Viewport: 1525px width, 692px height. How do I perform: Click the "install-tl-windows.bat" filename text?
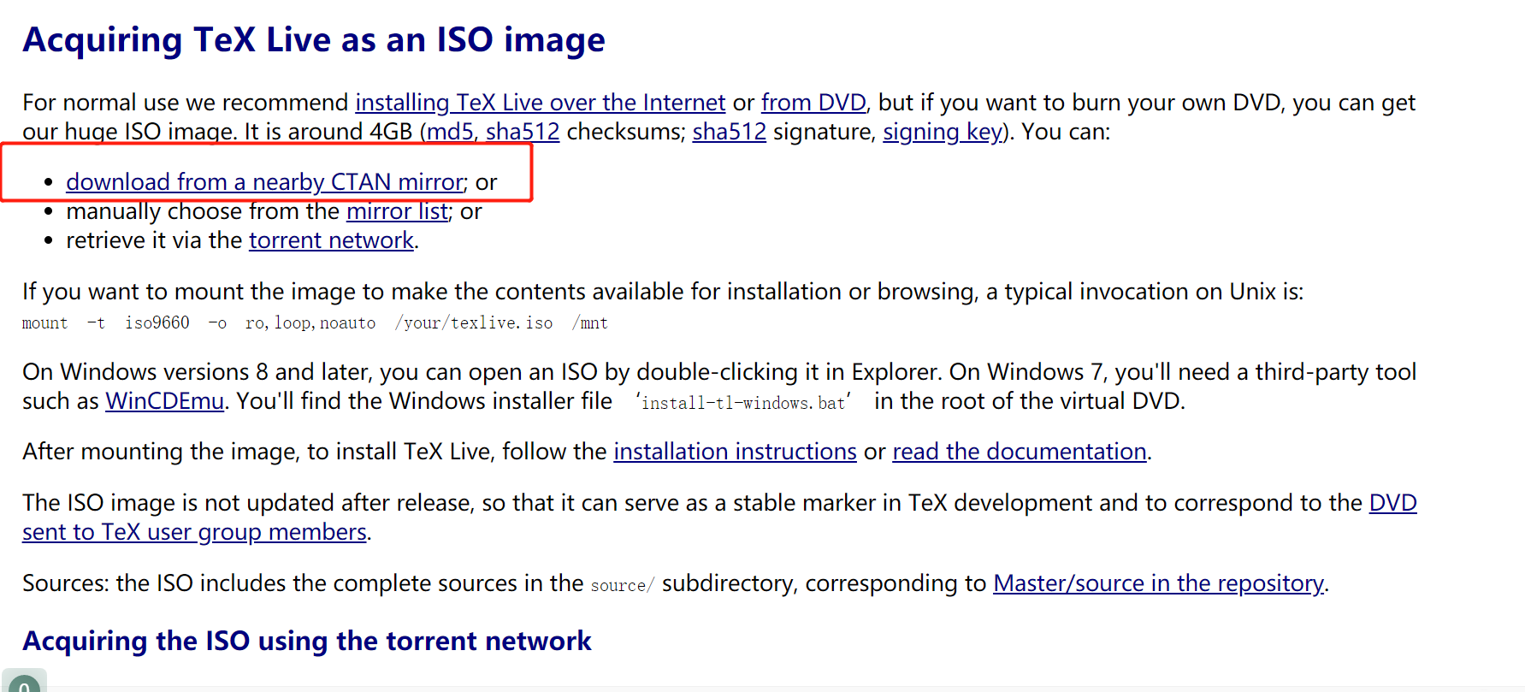point(743,402)
